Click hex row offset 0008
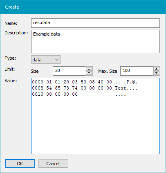The height and width of the screenshot is (173, 166). [x=38, y=88]
